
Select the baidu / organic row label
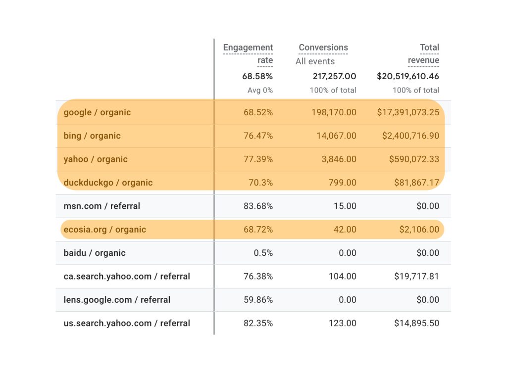[x=95, y=253]
